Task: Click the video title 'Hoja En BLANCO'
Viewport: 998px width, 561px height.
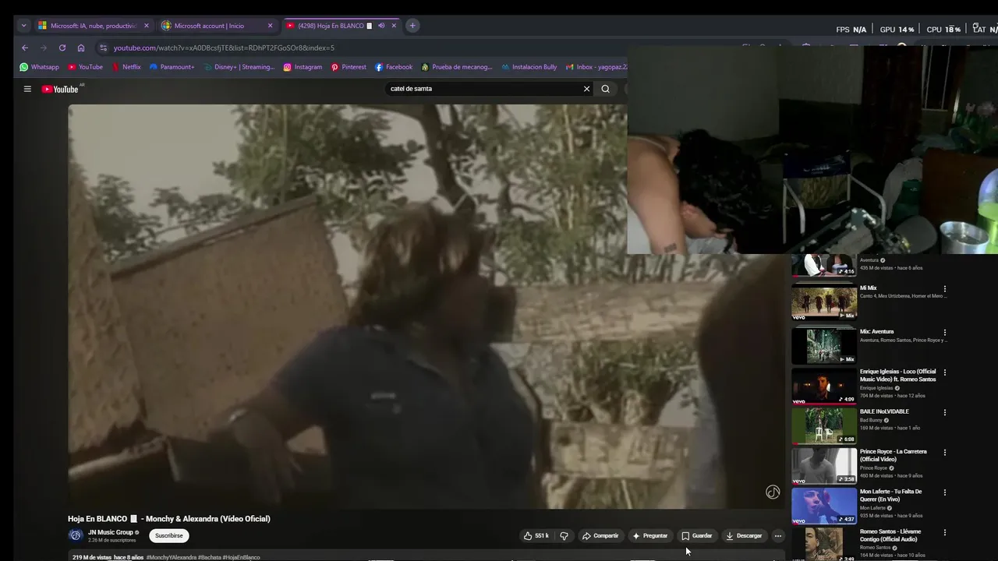Action: (168, 519)
